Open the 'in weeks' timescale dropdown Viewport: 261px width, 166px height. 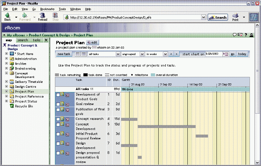click(x=155, y=54)
